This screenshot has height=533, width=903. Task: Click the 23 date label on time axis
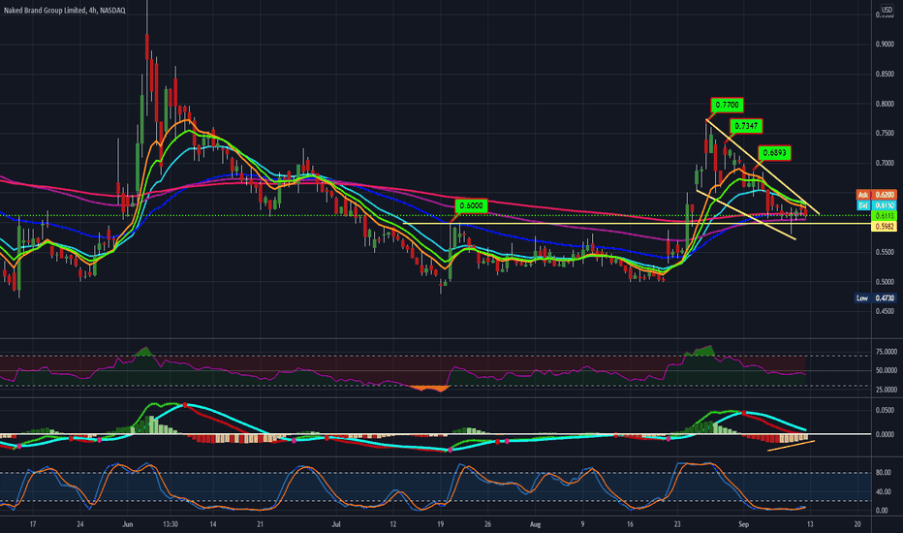point(677,524)
